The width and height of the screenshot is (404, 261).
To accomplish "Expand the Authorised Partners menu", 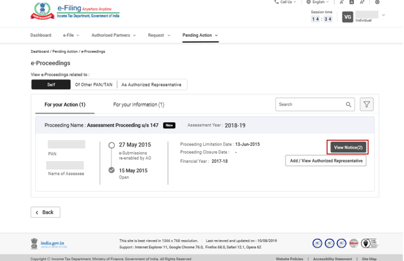I will click(x=114, y=35).
